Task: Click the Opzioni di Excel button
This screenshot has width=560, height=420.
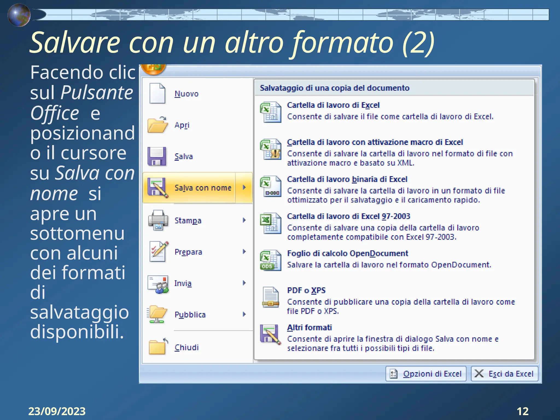Action: coord(426,374)
